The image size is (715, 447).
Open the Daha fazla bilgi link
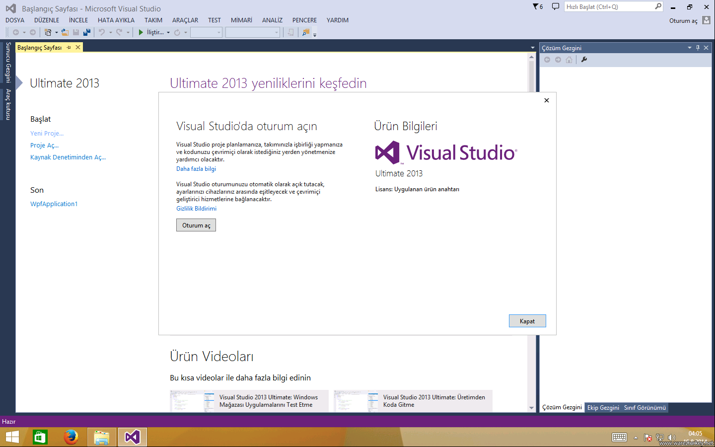(x=196, y=169)
